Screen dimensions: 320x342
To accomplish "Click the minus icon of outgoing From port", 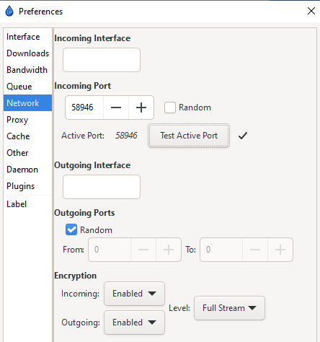I will 143,250.
